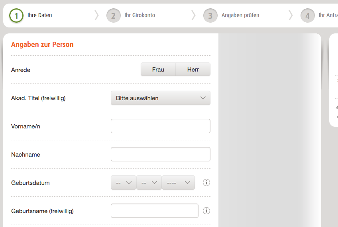Open the birth month dropdown
The image size is (338, 227).
coord(149,182)
